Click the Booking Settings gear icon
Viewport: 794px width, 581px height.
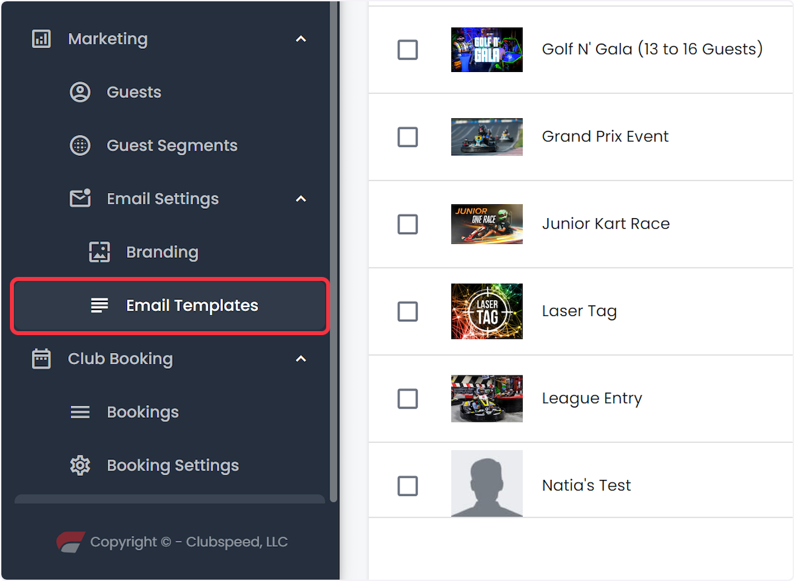click(x=80, y=465)
